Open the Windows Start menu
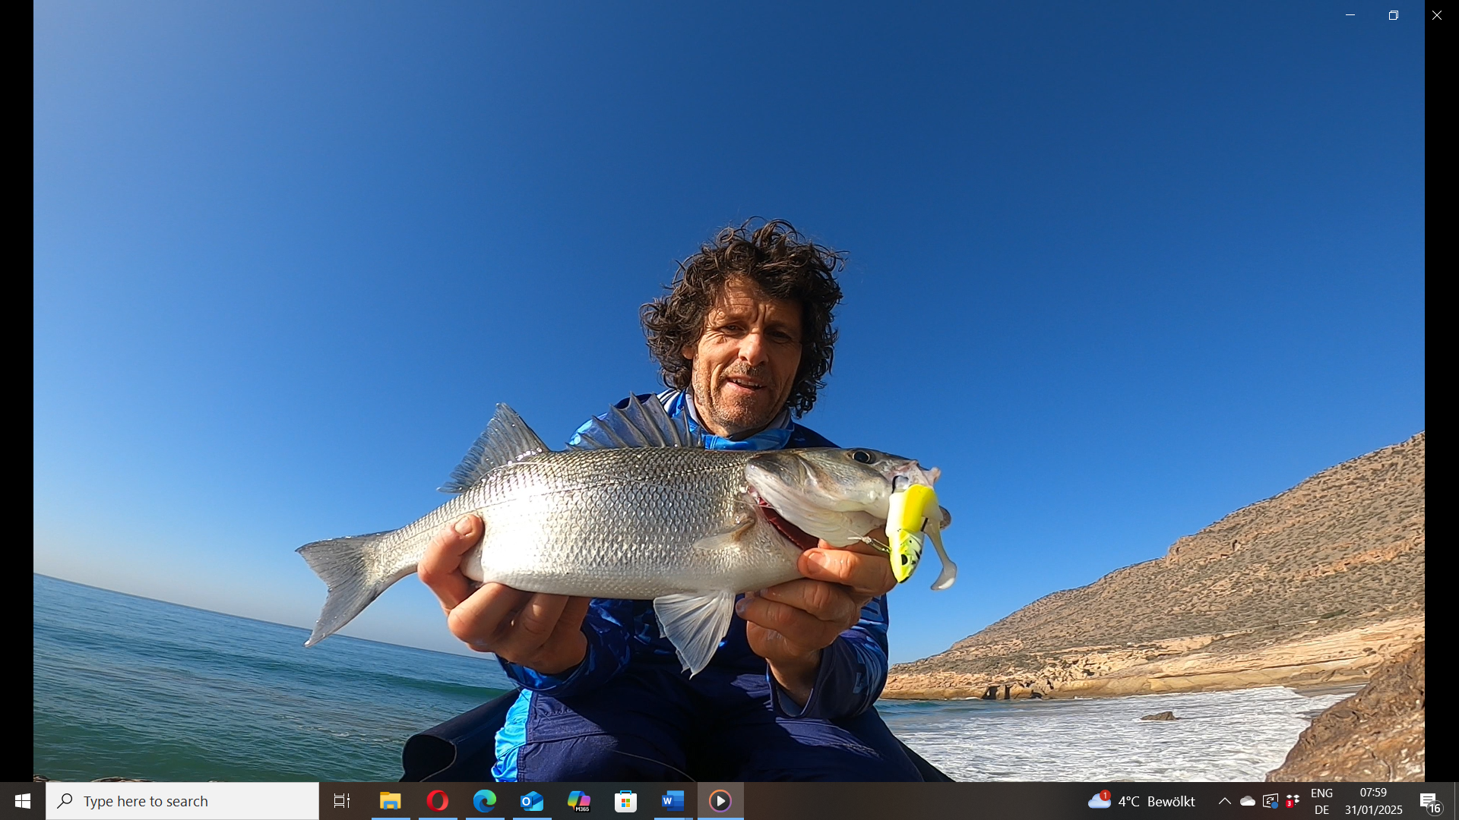 23,801
